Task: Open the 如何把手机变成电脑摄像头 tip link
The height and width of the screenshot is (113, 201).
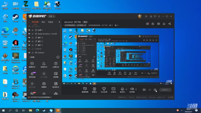Action: tap(41, 97)
